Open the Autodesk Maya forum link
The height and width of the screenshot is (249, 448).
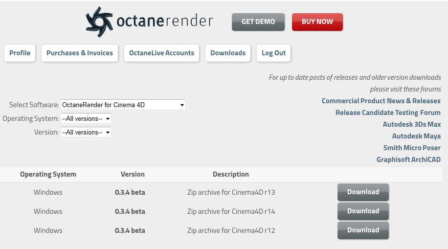point(416,136)
